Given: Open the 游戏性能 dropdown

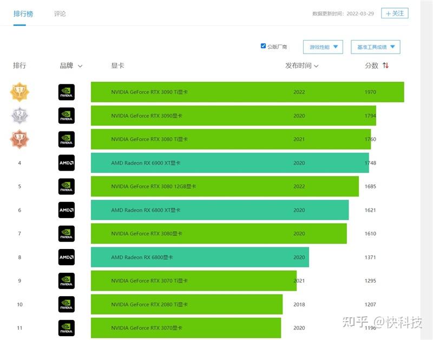Looking at the screenshot, I should click(x=323, y=47).
